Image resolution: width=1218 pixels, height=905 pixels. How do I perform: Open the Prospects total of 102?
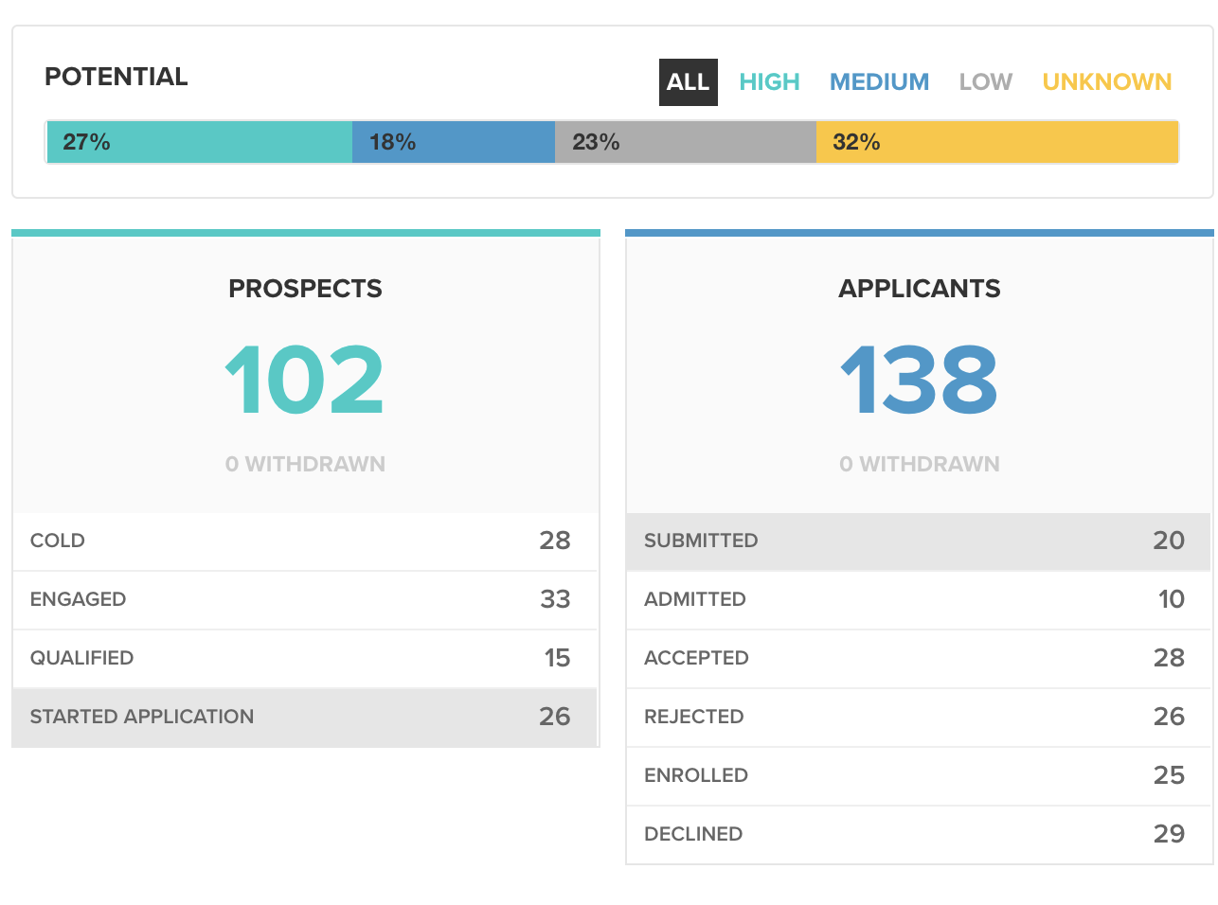tap(305, 381)
